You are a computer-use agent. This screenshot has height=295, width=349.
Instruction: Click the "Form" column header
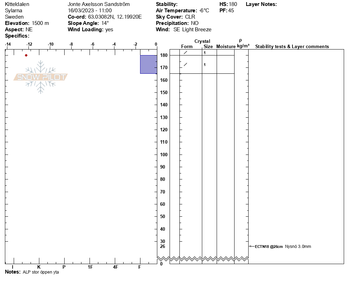[187, 46]
